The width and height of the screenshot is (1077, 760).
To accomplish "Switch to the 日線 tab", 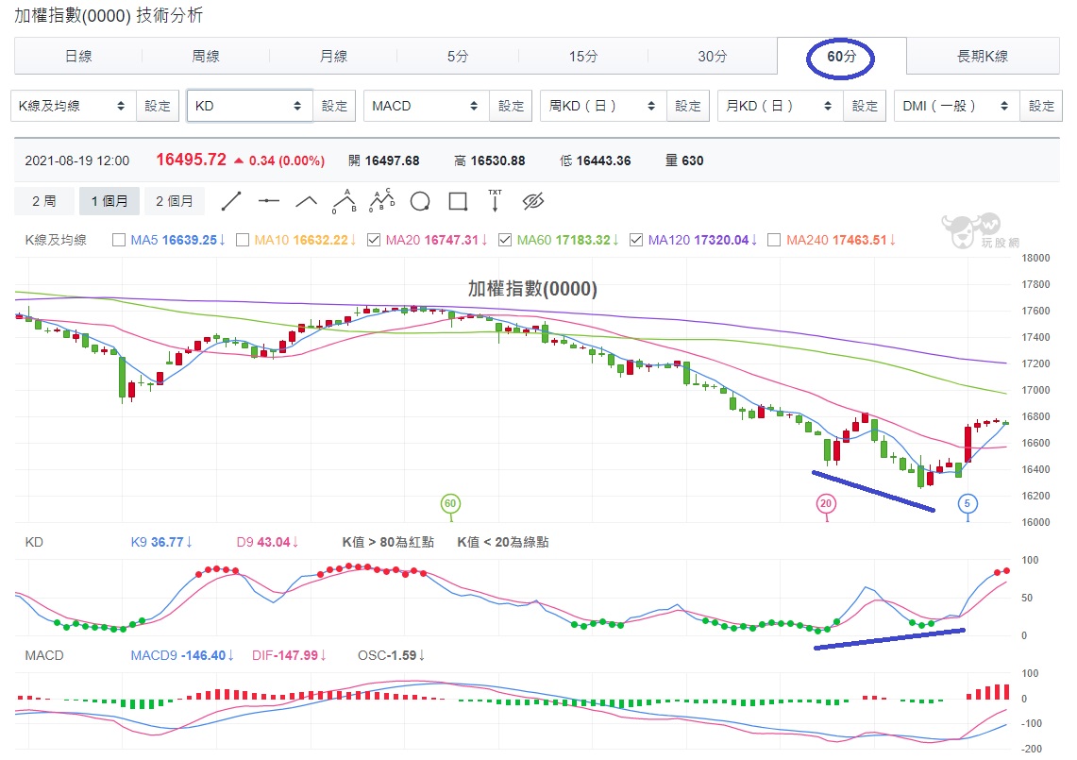I will 77,57.
